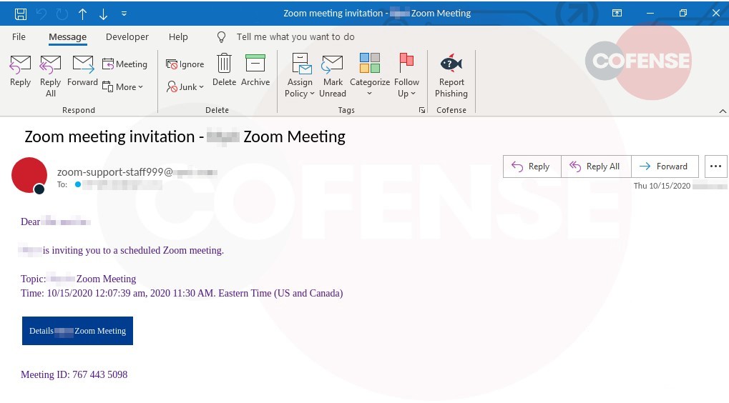729x403 pixels.
Task: Click the Topic: Zoom Meeting line
Action: [78, 279]
